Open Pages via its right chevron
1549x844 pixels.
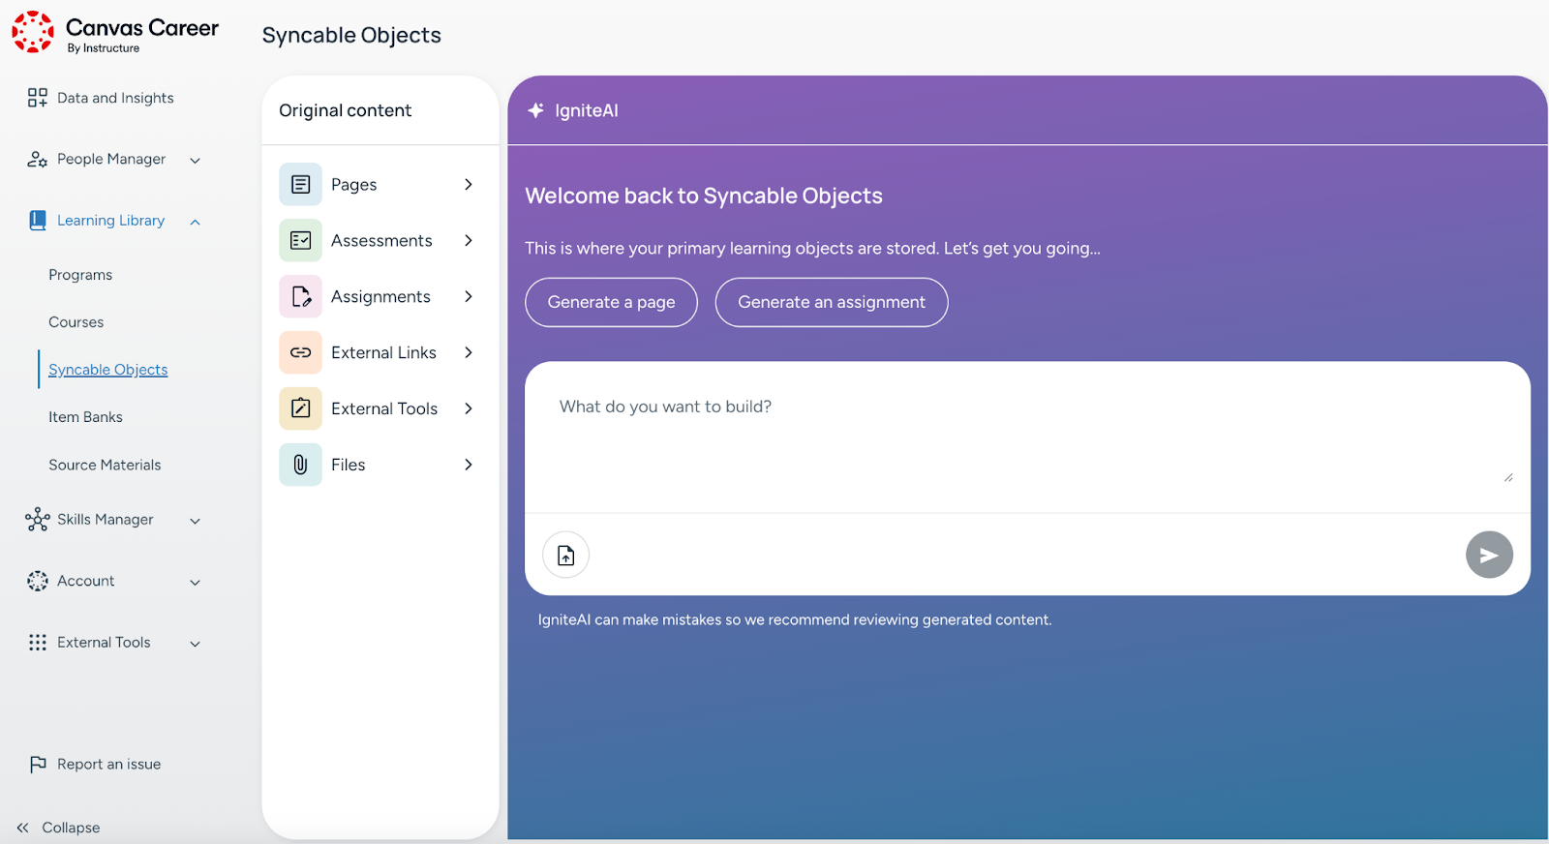[x=469, y=184]
